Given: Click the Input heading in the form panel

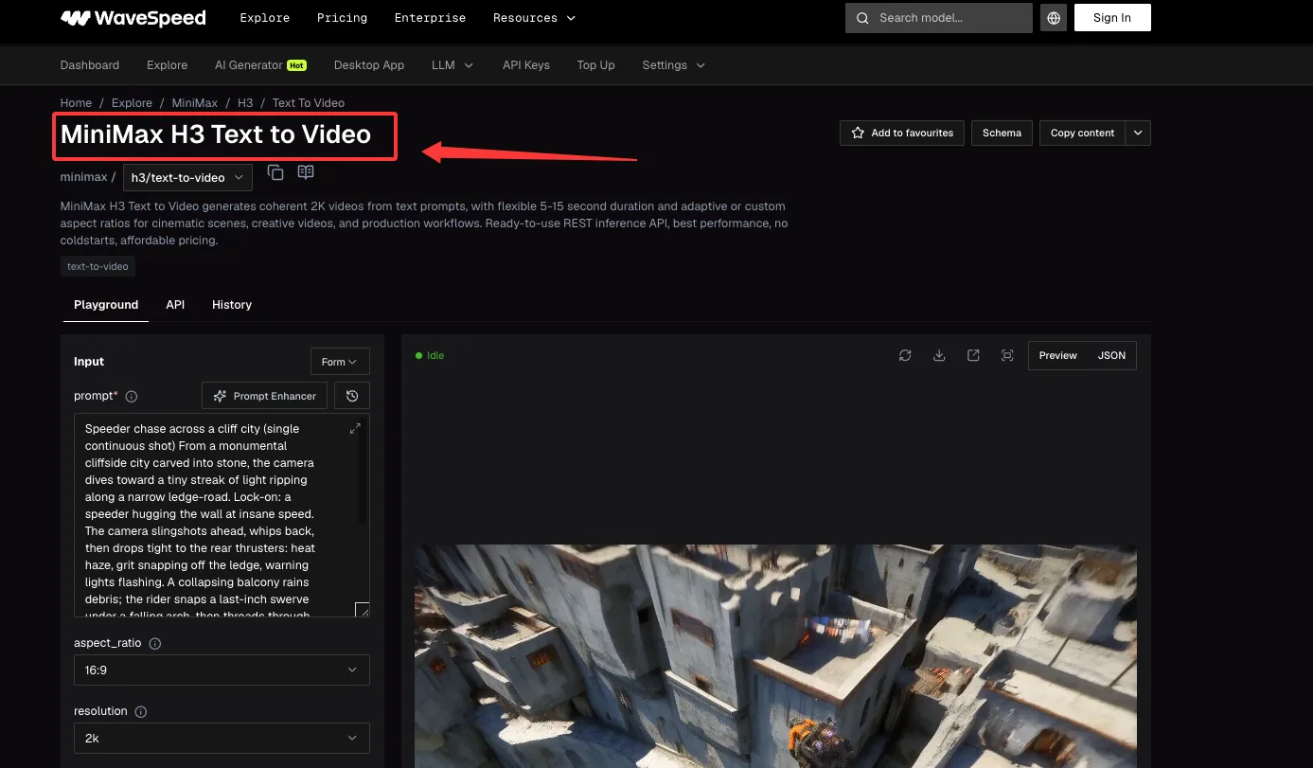Looking at the screenshot, I should point(89,362).
